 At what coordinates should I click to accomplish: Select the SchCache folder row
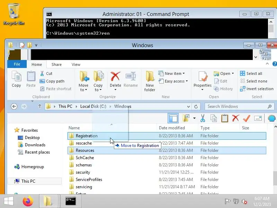[167, 158]
